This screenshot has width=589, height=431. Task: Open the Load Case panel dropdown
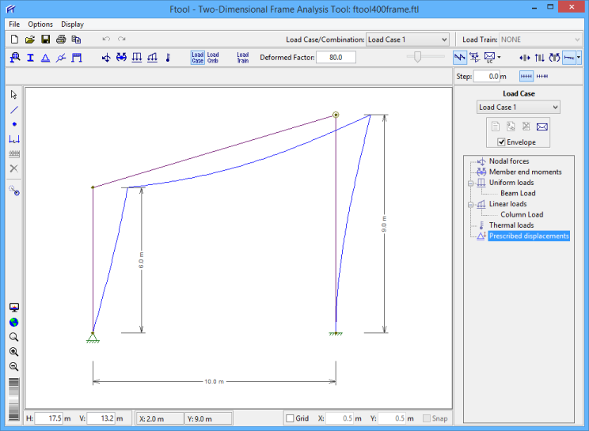(x=518, y=108)
